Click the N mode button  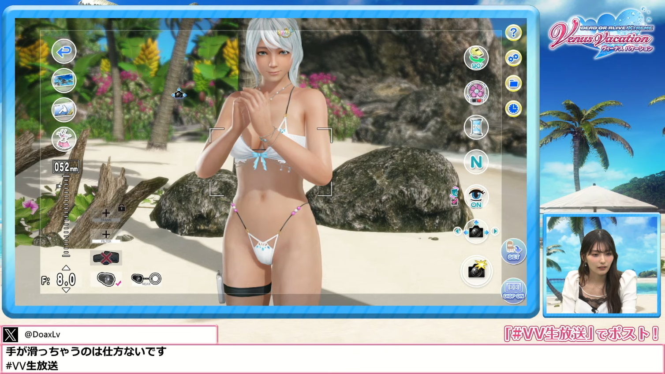tap(476, 162)
